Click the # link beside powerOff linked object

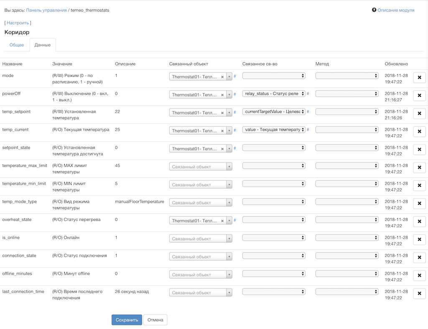(234, 94)
